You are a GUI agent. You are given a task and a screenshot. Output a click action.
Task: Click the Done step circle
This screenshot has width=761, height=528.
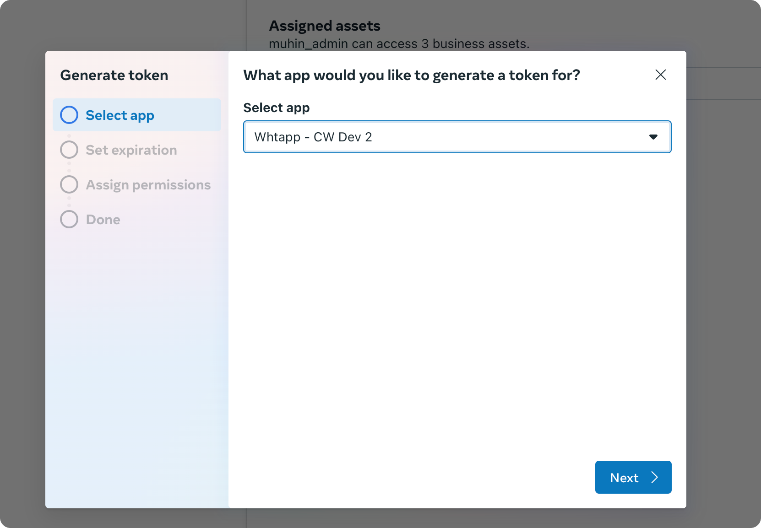tap(69, 219)
